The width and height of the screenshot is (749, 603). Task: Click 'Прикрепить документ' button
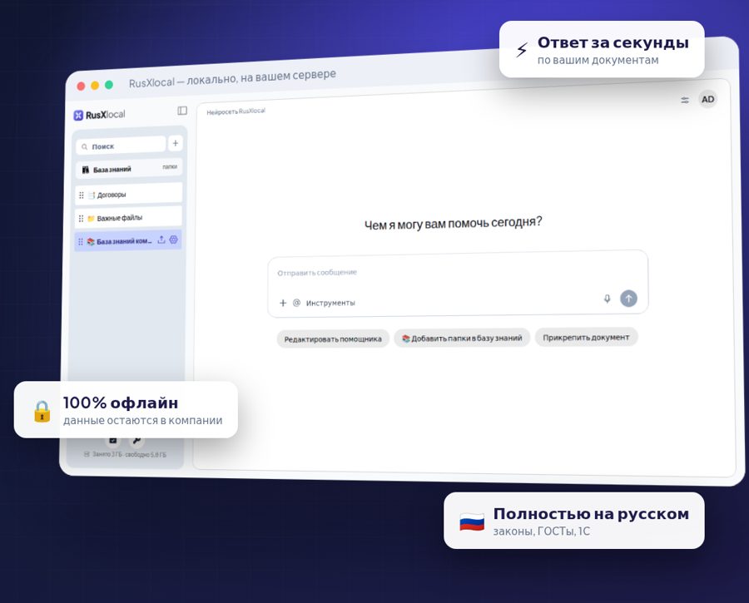tap(586, 337)
